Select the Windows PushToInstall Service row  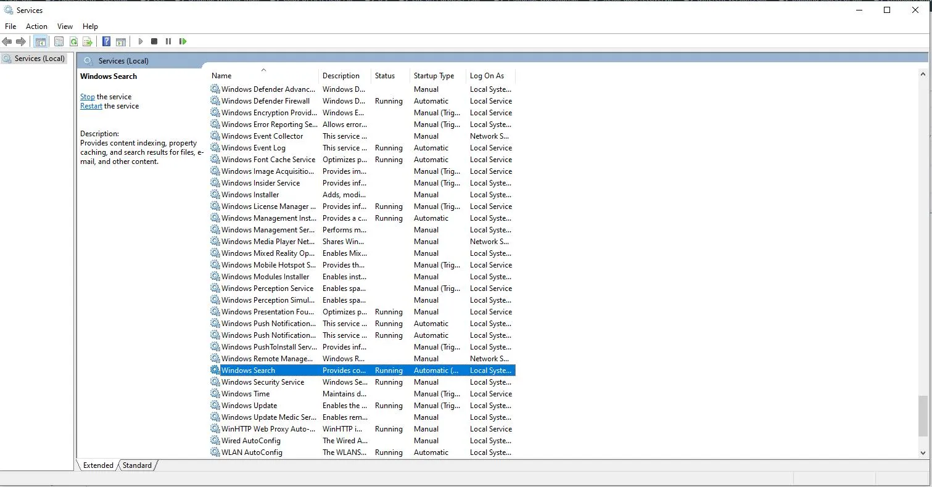tap(363, 347)
